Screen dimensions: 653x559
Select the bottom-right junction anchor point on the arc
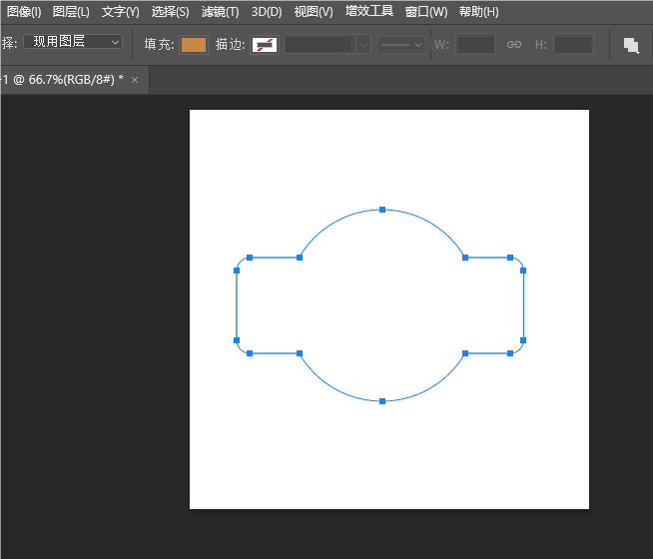coord(465,353)
